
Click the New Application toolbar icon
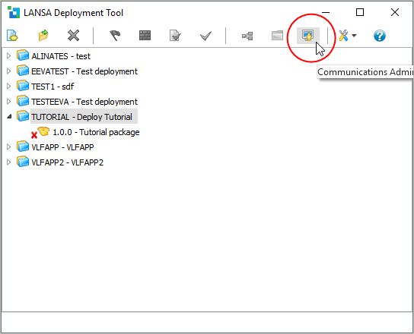click(x=12, y=36)
